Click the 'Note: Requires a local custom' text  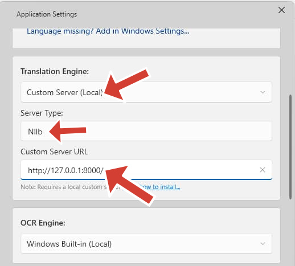[62, 187]
